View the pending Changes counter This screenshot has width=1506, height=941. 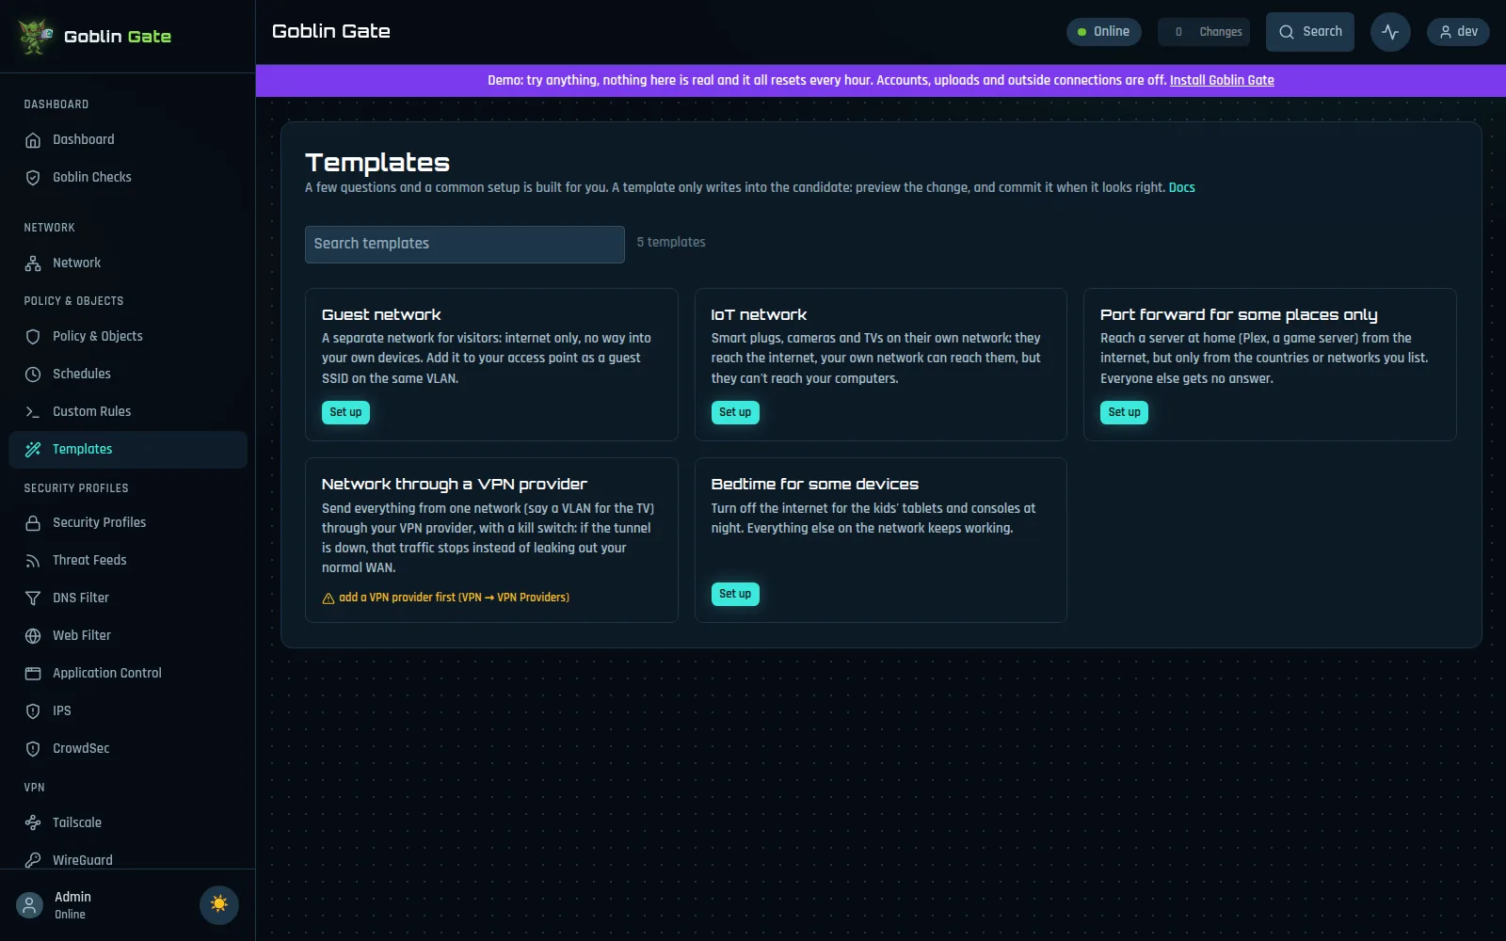1204,32
